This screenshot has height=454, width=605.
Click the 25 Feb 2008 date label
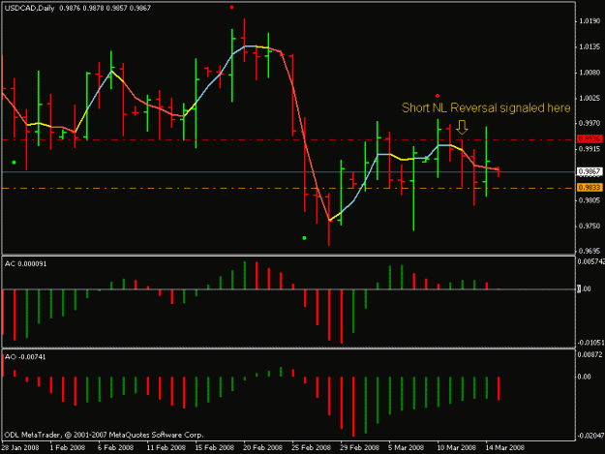pyautogui.click(x=312, y=447)
